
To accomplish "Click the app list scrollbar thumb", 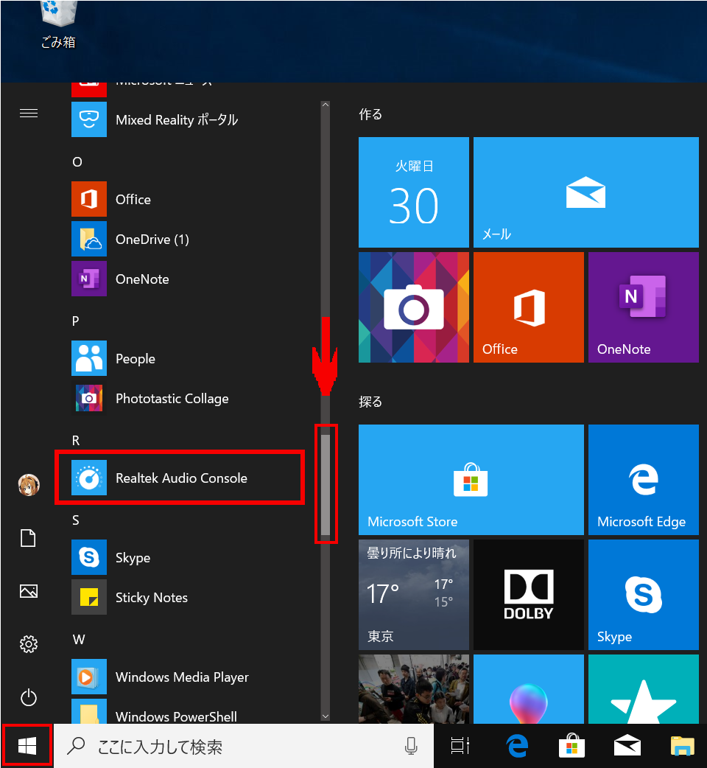I will (326, 484).
